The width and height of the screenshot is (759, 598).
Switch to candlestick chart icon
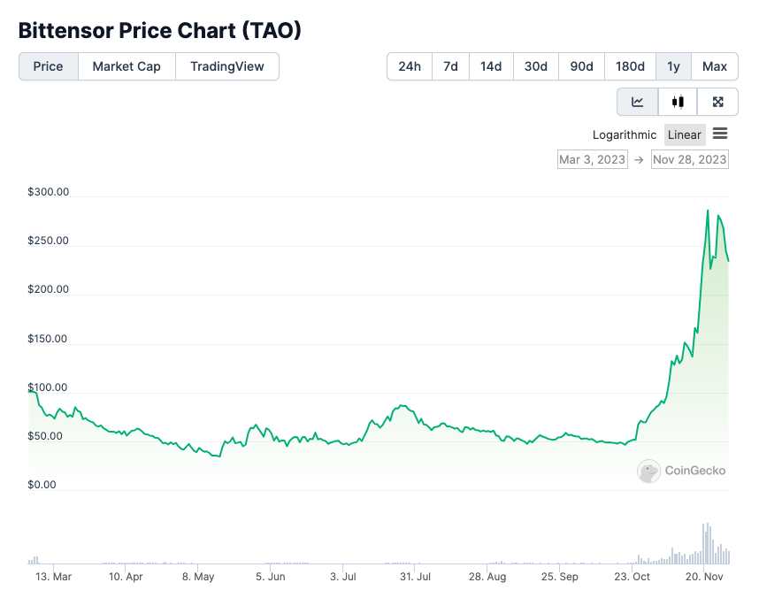coord(678,102)
